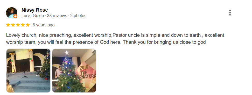252x95 pixels.
Task: Click the first yellow rating star
Action: (x=8, y=25)
